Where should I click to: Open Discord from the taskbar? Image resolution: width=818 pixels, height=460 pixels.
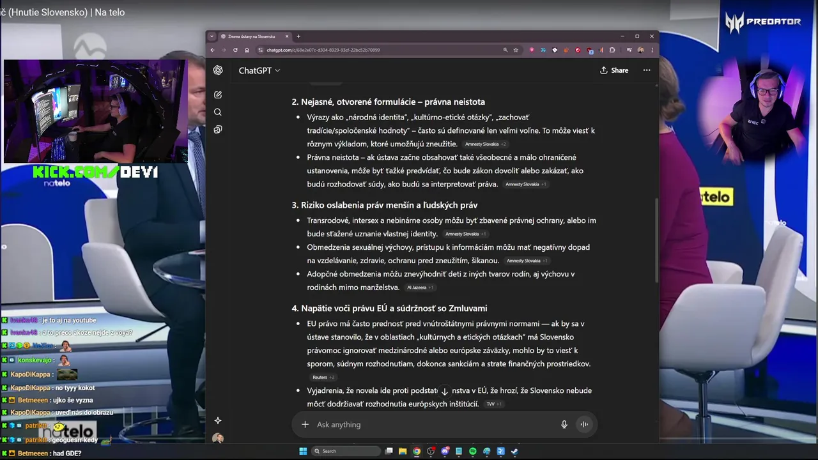click(x=445, y=451)
